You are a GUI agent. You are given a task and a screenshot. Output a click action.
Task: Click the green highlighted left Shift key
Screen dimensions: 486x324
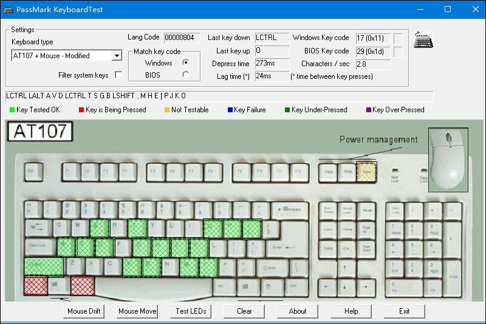coord(44,266)
